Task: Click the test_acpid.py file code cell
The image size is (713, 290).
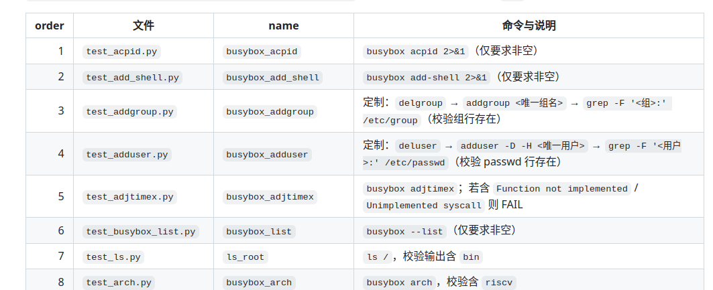Action: click(121, 52)
